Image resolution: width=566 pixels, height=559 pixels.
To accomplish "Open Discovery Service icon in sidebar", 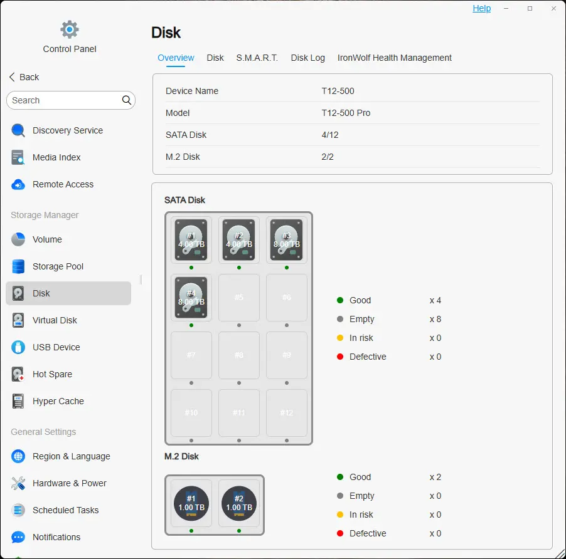I will [x=18, y=130].
